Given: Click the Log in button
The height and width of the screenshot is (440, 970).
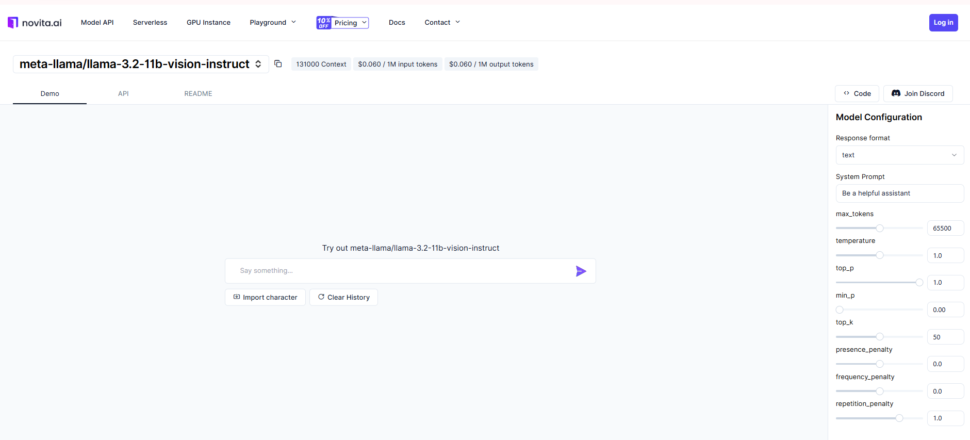Looking at the screenshot, I should [943, 23].
